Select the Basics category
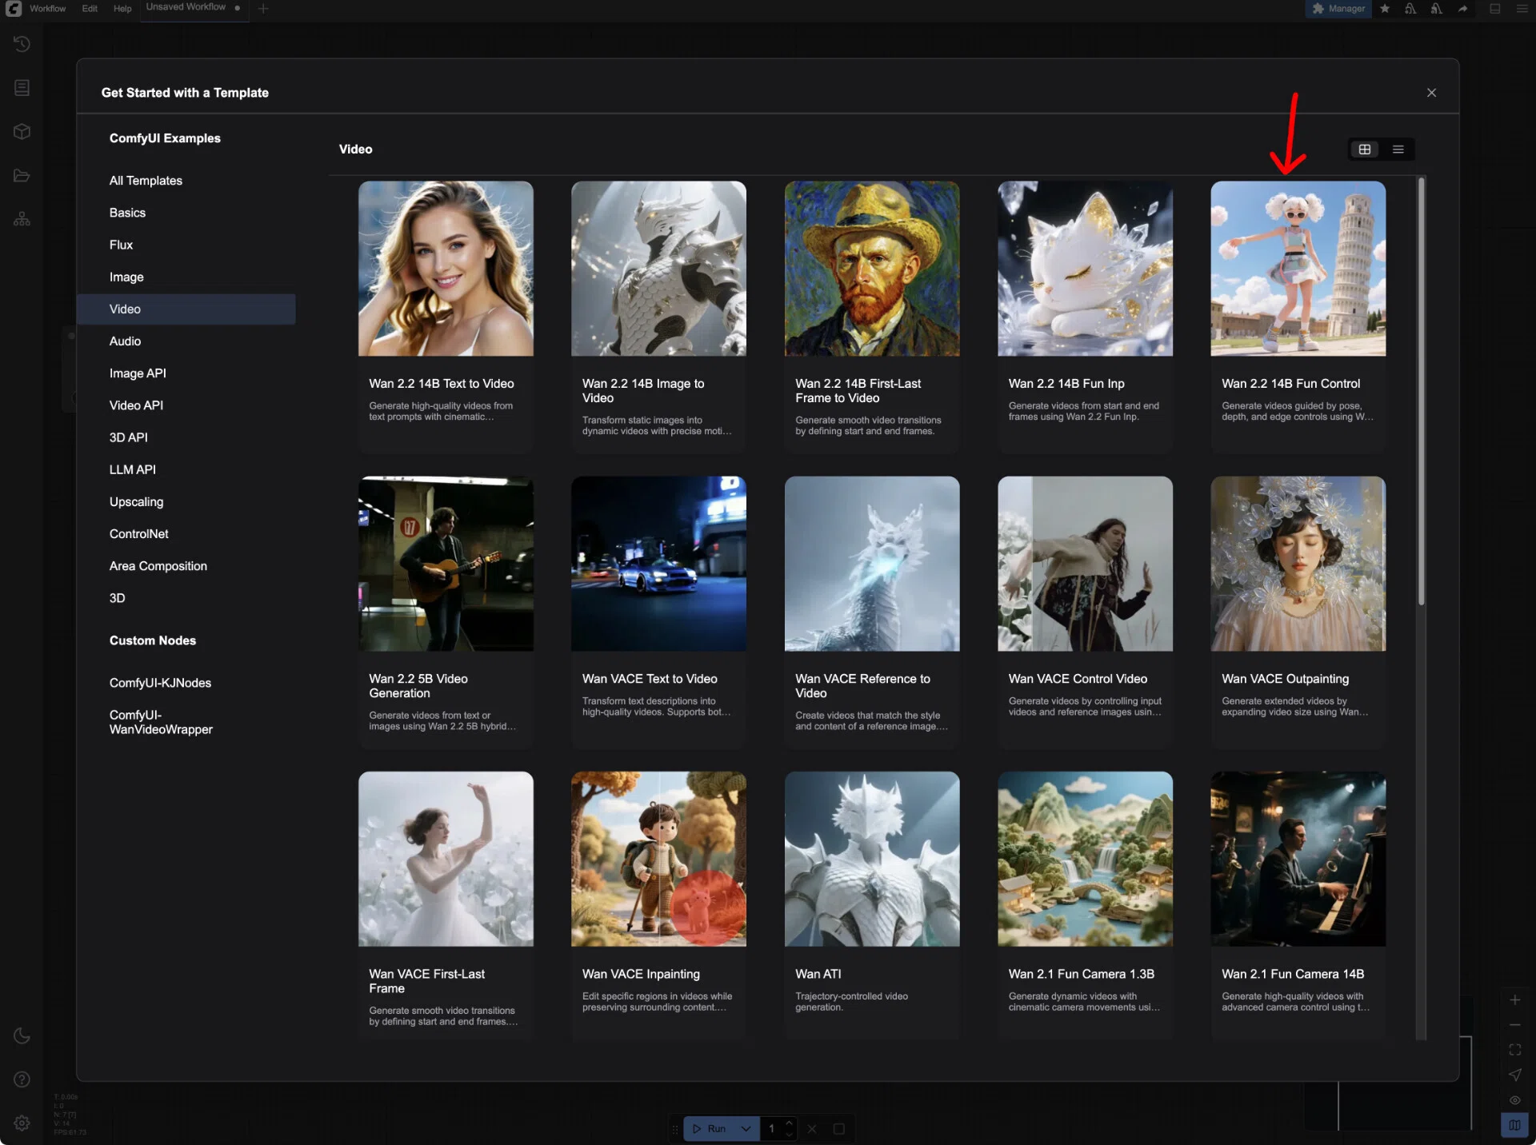This screenshot has width=1536, height=1145. (127, 213)
